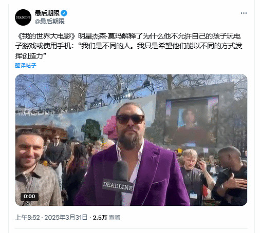Open the 2.5万 view count
The width and height of the screenshot is (260, 233).
point(100,218)
